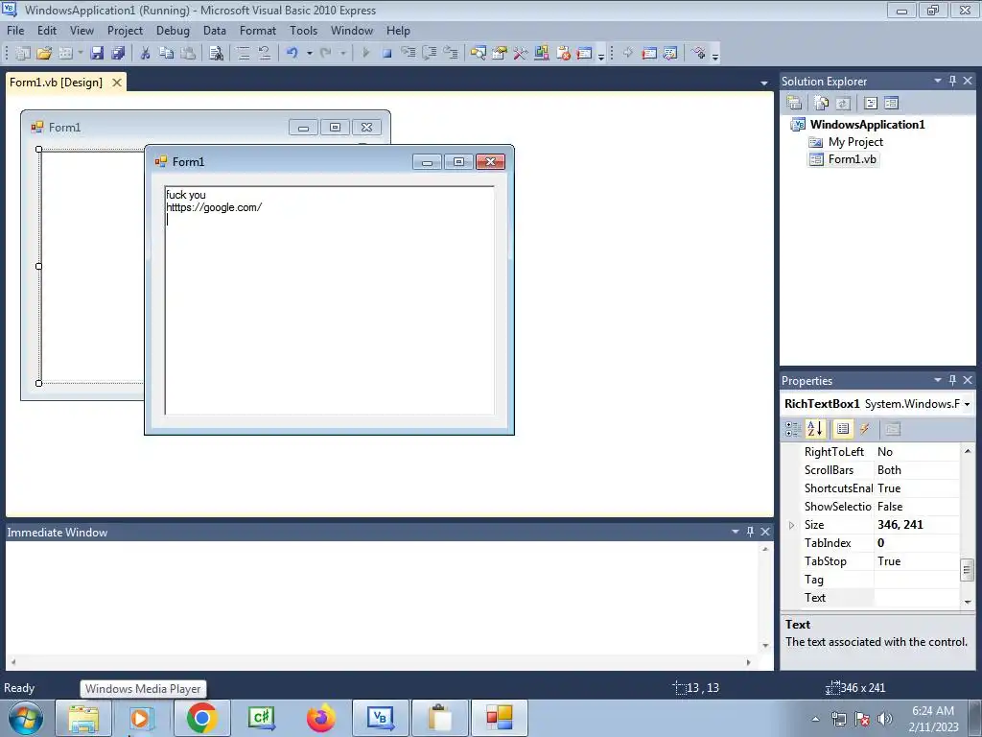
Task: Toggle auto-hide pin on Immediate Window
Action: tap(750, 532)
